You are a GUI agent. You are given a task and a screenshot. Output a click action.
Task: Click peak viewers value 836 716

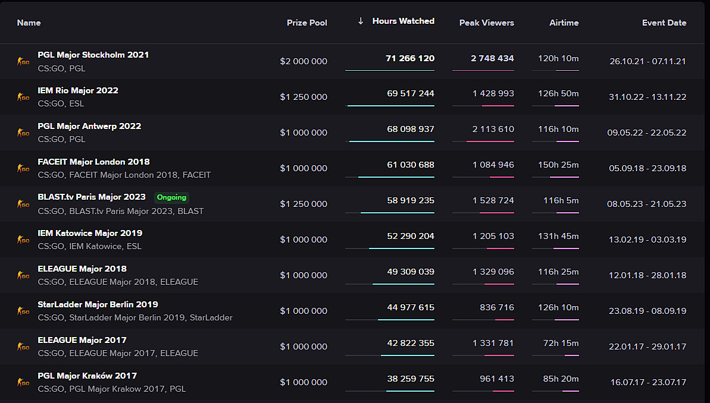497,307
